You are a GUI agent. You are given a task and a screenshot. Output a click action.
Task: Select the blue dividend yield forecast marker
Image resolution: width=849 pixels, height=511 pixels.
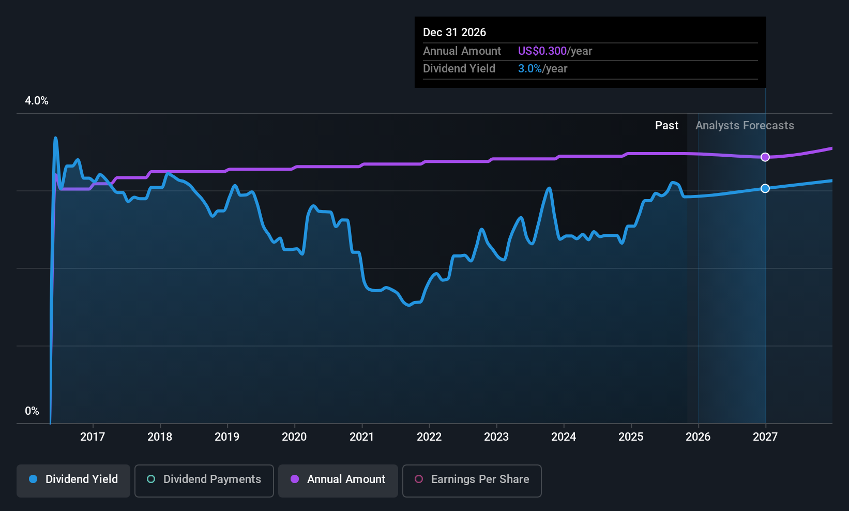(765, 188)
